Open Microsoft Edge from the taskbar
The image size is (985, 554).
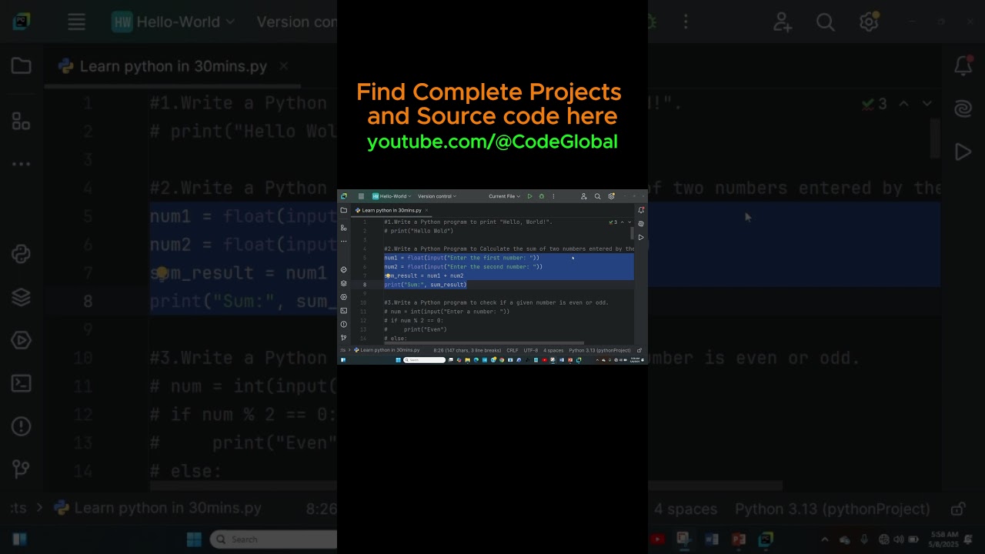[476, 359]
